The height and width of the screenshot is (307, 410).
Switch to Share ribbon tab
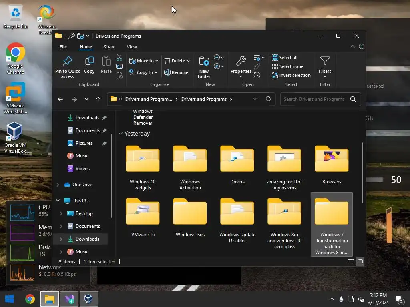pyautogui.click(x=109, y=47)
